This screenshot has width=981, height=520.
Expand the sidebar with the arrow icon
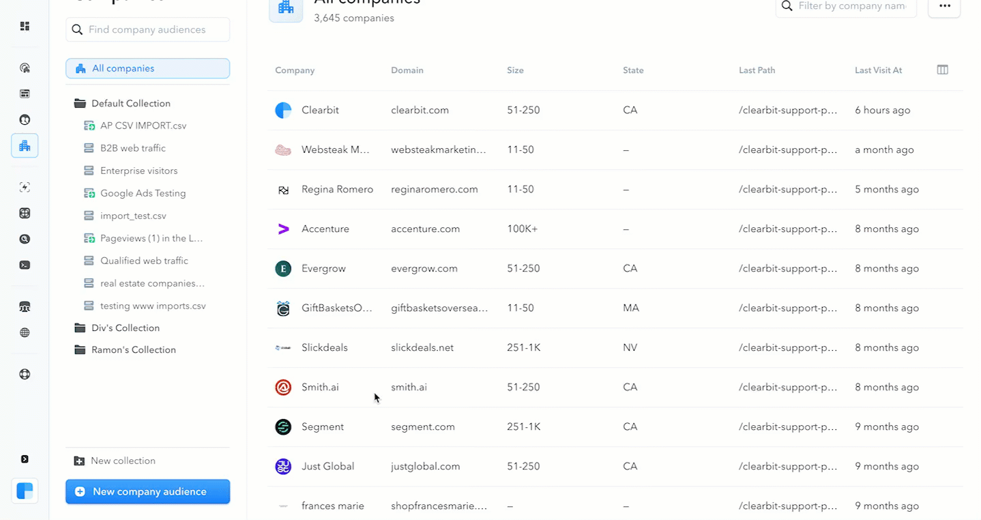25,459
